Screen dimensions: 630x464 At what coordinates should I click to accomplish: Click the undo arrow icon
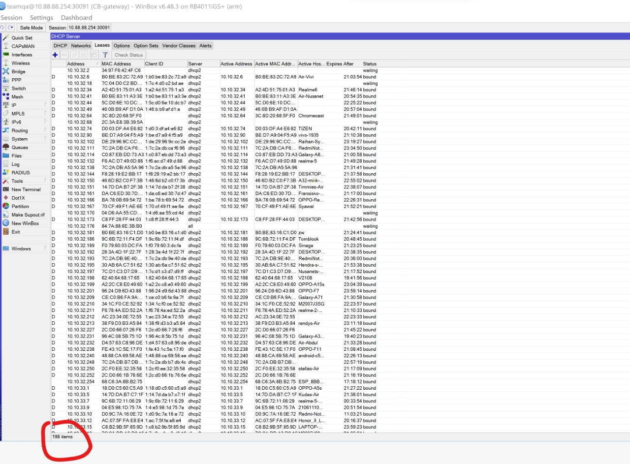(2, 28)
